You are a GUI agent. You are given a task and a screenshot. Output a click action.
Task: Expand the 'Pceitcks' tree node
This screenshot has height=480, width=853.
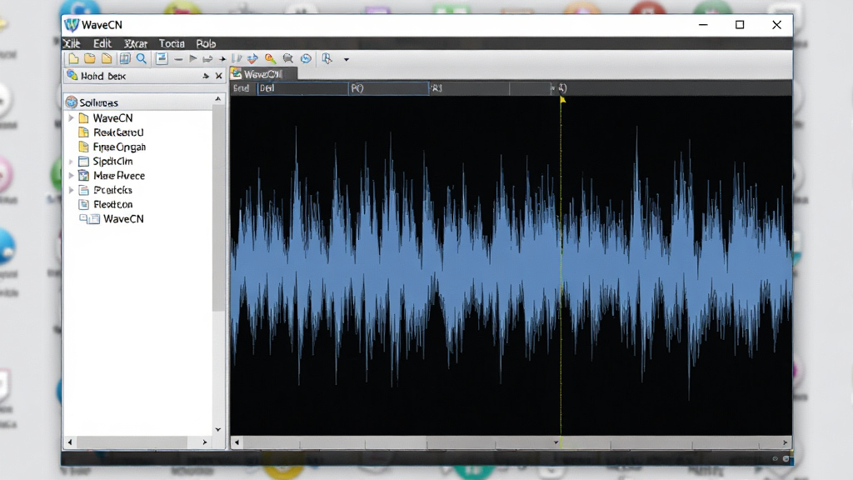coord(71,190)
